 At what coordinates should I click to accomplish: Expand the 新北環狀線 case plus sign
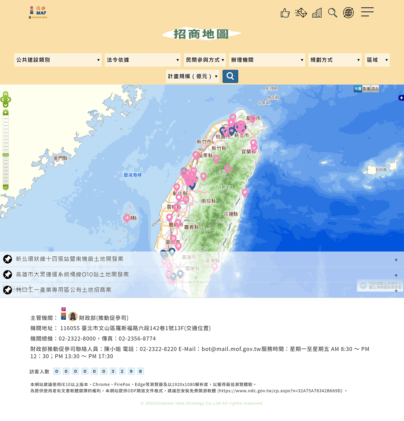point(396,260)
